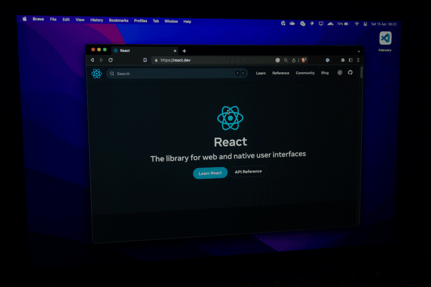Image resolution: width=431 pixels, height=287 pixels.
Task: Click the page's vertical scrollbar
Action: [x=361, y=73]
